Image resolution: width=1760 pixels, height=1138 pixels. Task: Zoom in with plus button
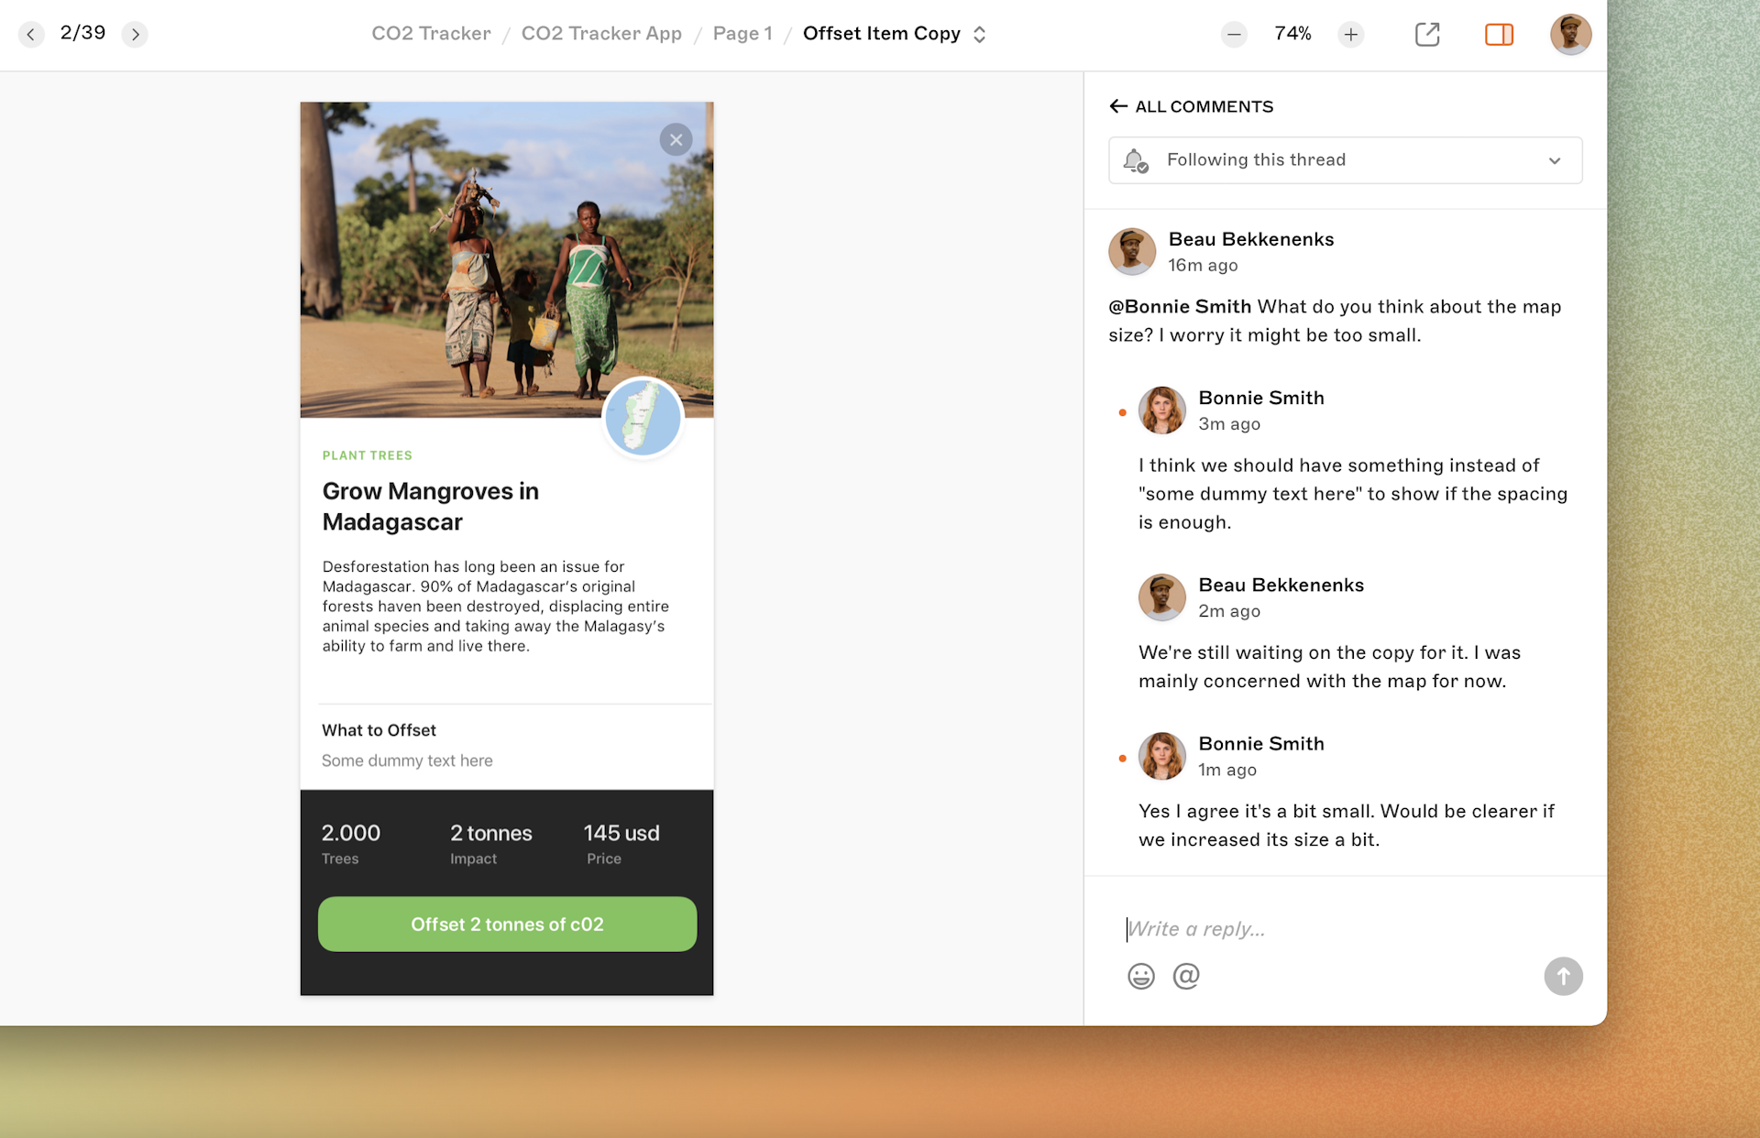tap(1350, 35)
